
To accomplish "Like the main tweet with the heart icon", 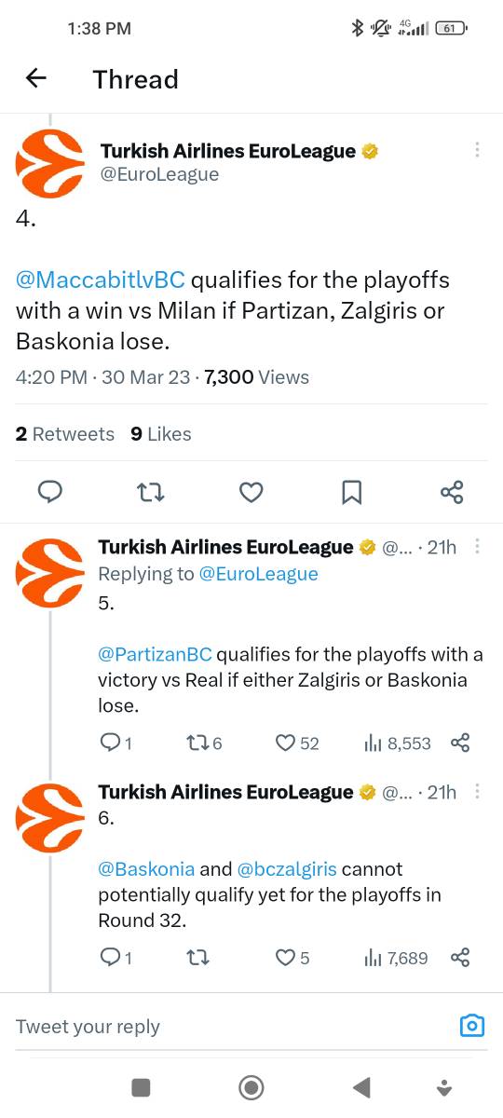I will (x=251, y=492).
